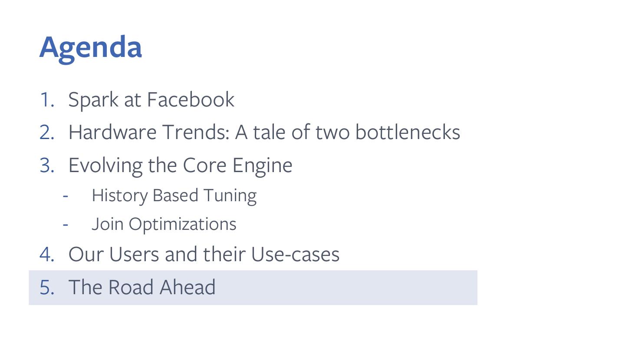Select the number 1 list marker
Screen dimensions: 625x352
pos(46,100)
